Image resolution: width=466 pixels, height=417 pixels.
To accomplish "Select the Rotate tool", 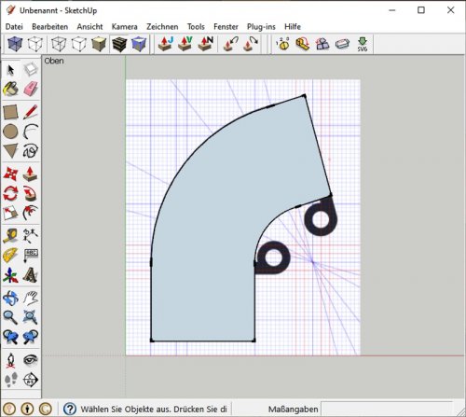I will pos(11,193).
